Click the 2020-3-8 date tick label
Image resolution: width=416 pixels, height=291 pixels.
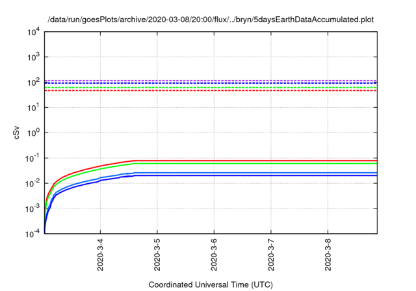tap(328, 255)
